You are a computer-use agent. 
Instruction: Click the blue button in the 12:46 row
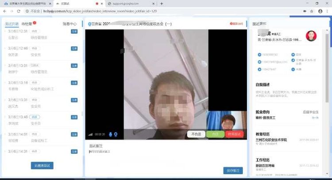(x=74, y=49)
